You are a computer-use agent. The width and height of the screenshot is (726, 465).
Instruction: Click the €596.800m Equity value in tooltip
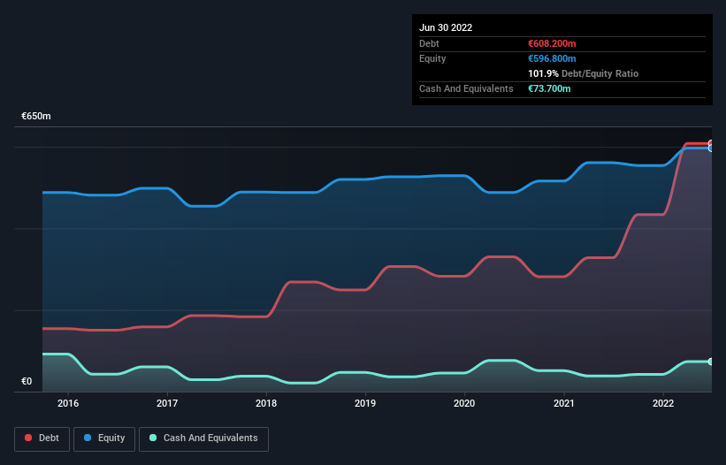(552, 58)
